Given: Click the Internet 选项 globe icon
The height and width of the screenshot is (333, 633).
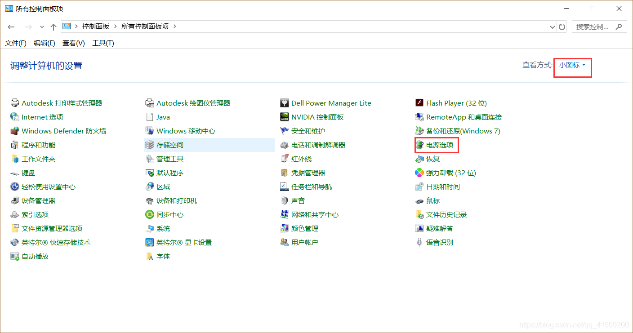Looking at the screenshot, I should [14, 117].
